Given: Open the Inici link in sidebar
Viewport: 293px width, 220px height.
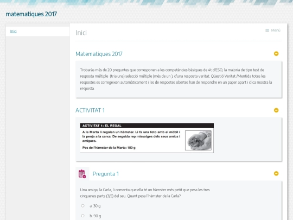Looking at the screenshot, I should click(x=13, y=32).
